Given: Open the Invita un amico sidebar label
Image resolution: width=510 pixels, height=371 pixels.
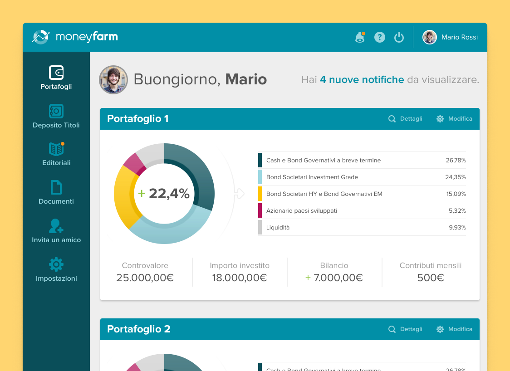Looking at the screenshot, I should (x=56, y=240).
